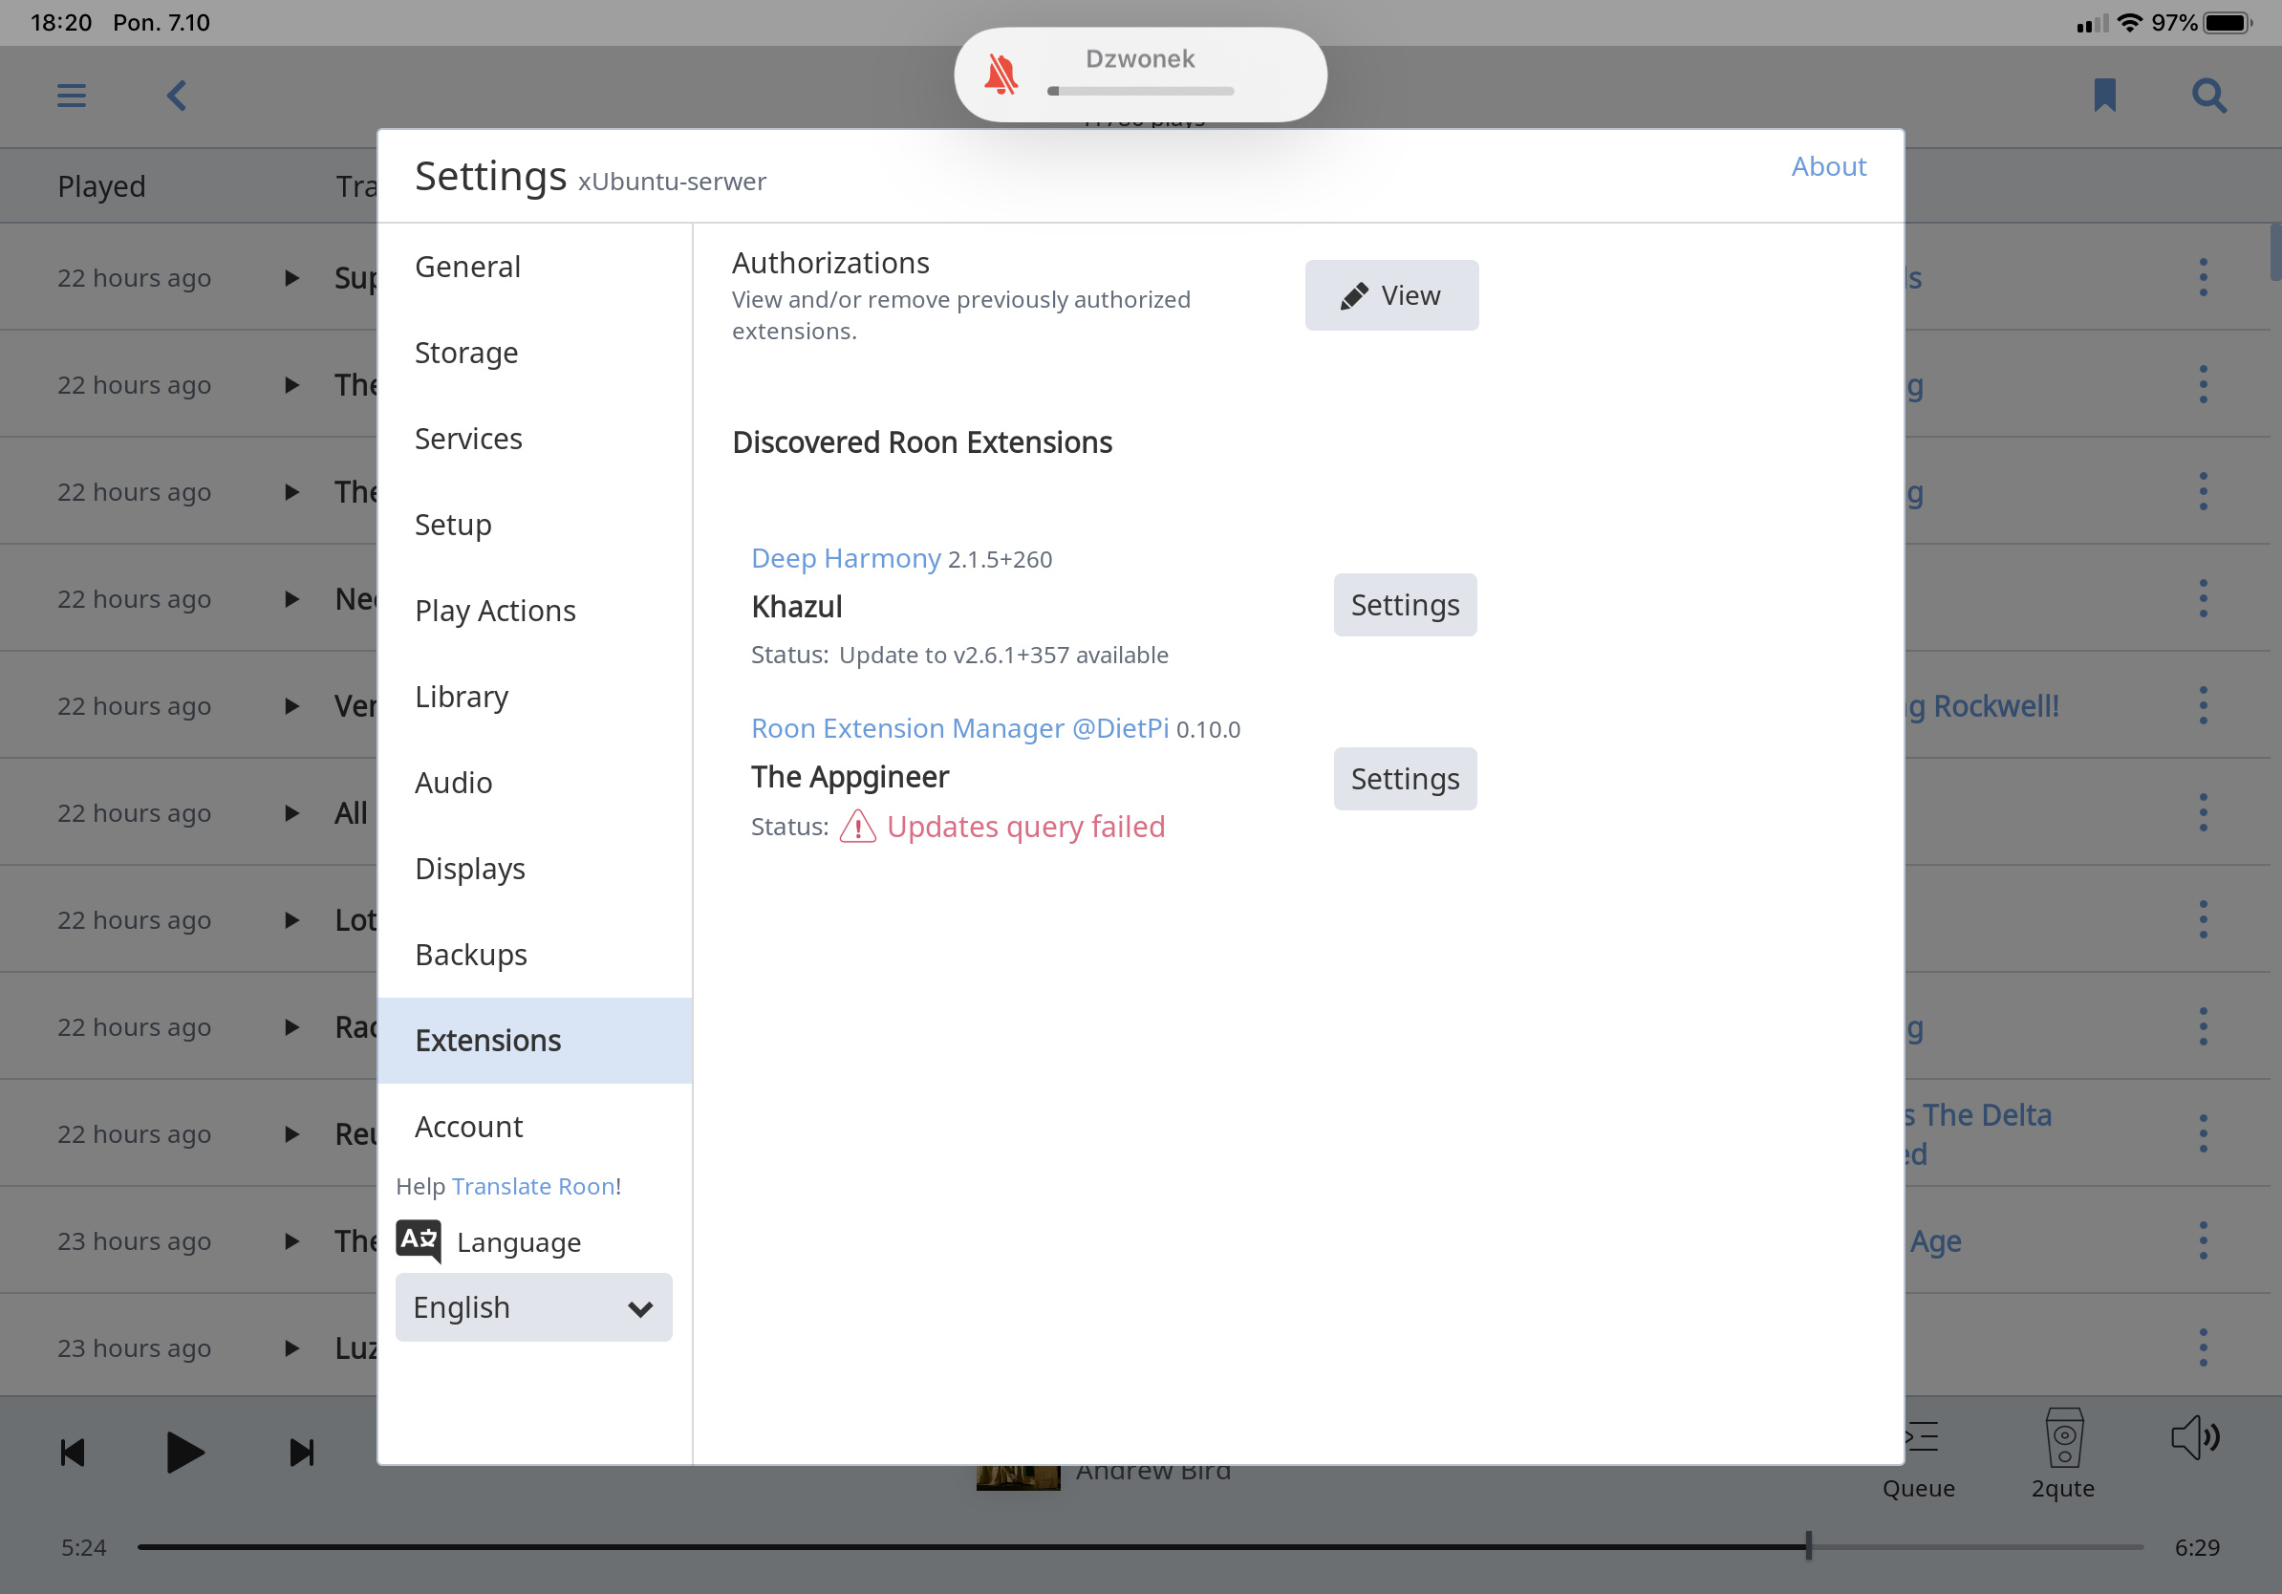Seek on the track progress bar
Viewport: 2282px width, 1594px height.
click(1140, 1546)
